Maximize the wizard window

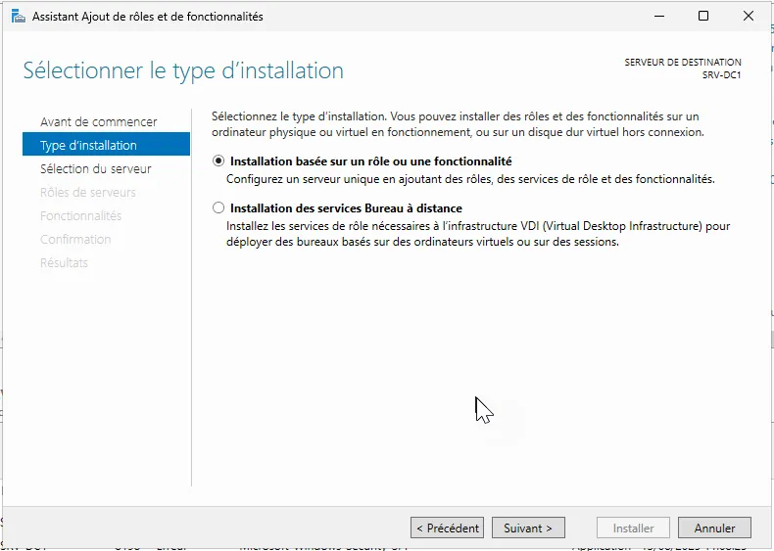click(x=703, y=17)
